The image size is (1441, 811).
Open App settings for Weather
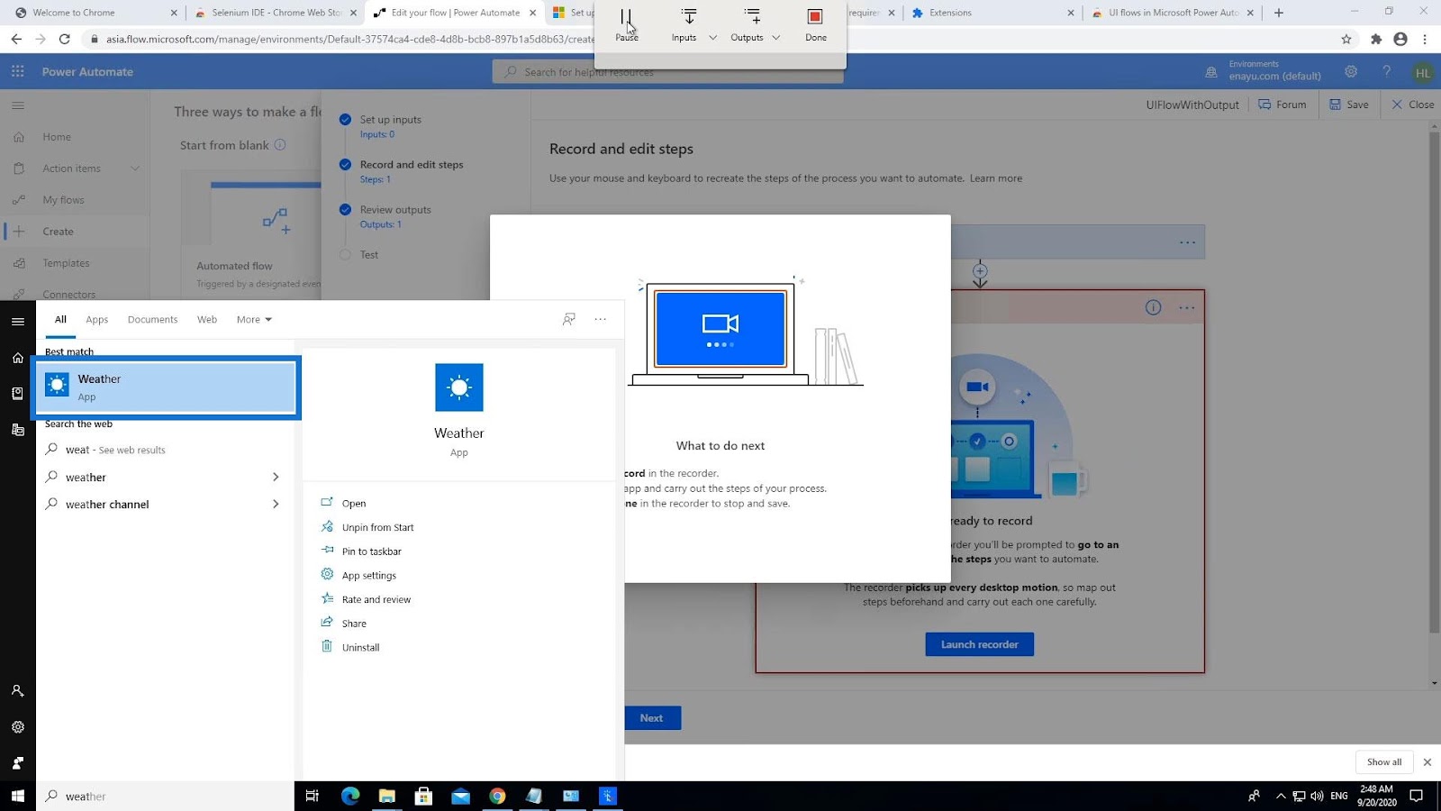(x=368, y=575)
